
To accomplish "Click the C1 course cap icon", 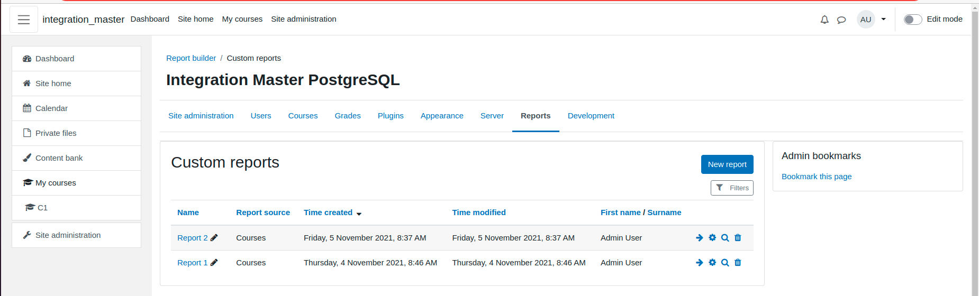I will [30, 208].
